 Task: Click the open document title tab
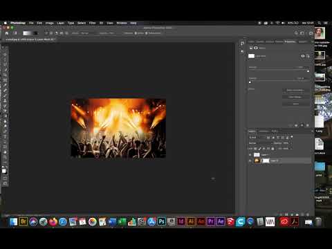tap(30, 39)
